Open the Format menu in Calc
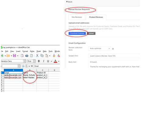The image size is (152, 115). tap(25, 51)
